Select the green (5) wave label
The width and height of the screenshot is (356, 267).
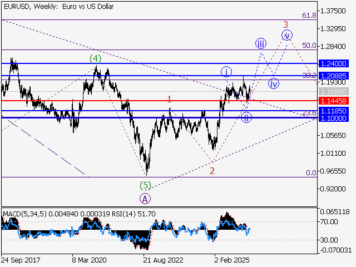145,185
